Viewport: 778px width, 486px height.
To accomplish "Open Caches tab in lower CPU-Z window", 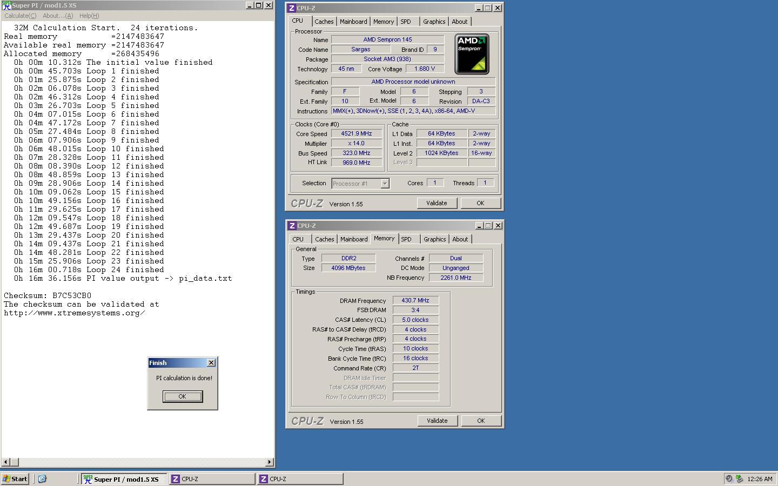I will (325, 239).
